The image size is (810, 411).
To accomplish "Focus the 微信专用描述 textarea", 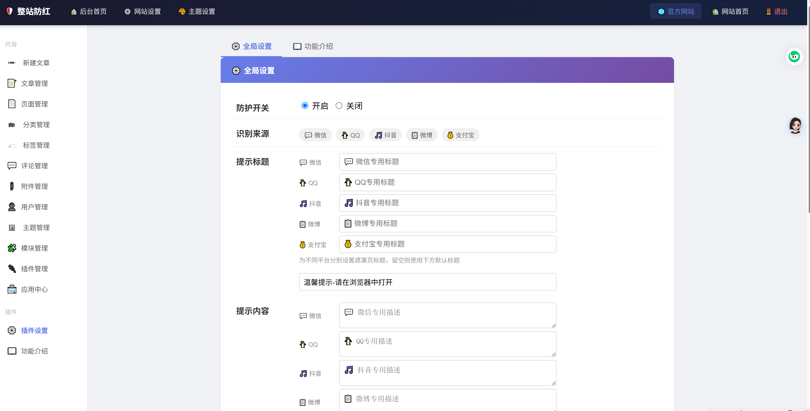I will pyautogui.click(x=448, y=315).
